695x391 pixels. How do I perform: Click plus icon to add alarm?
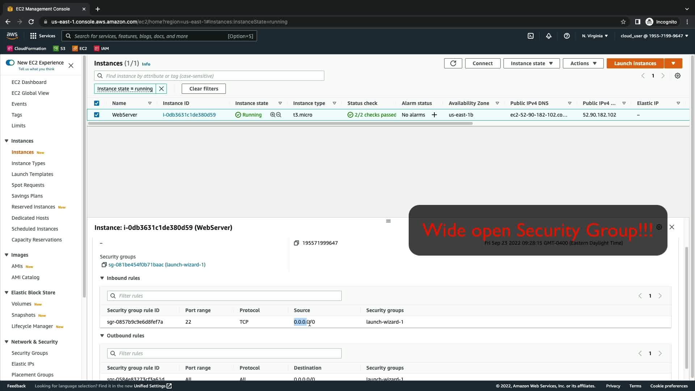point(434,115)
